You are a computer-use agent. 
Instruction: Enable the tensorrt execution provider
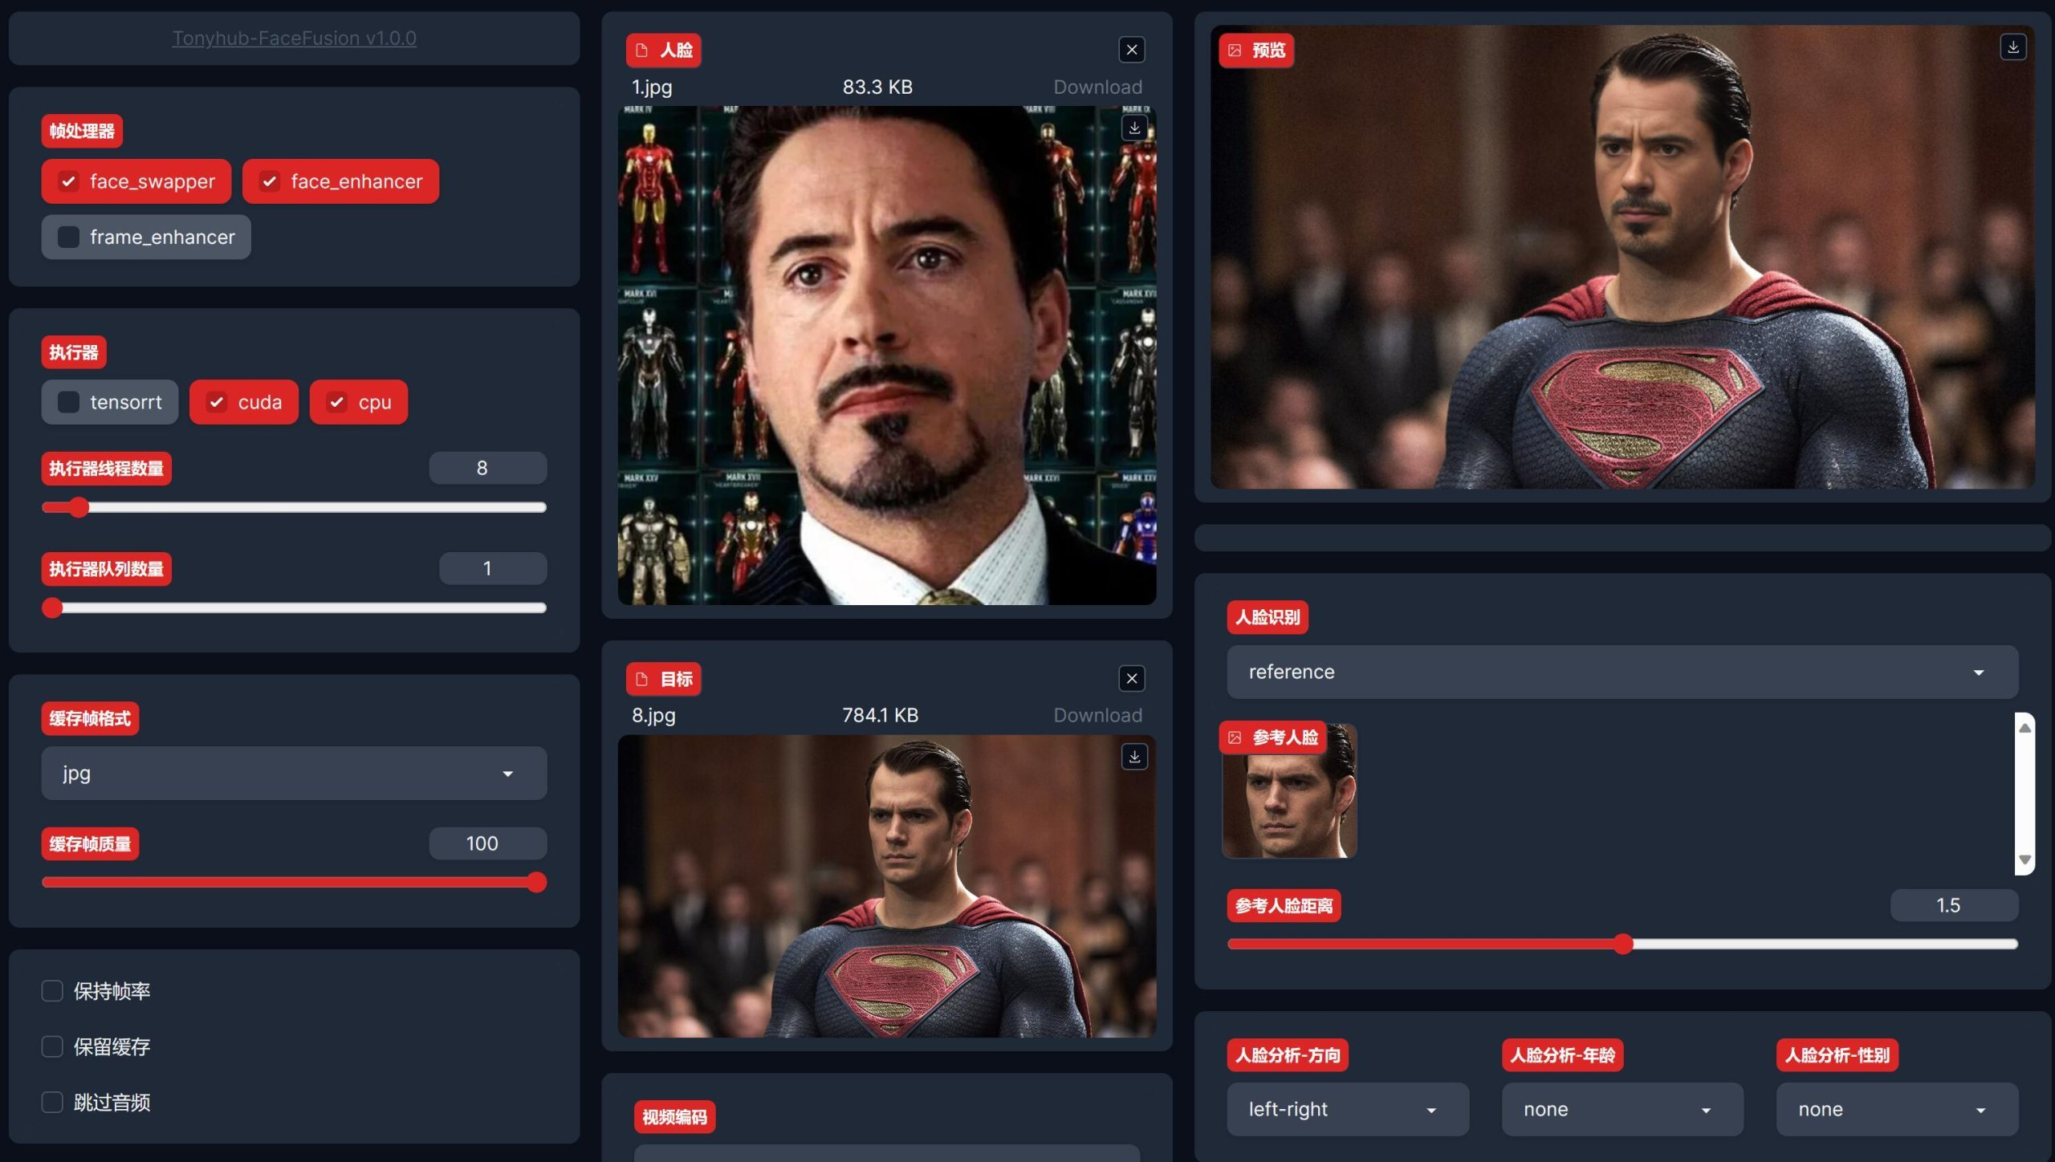point(68,402)
